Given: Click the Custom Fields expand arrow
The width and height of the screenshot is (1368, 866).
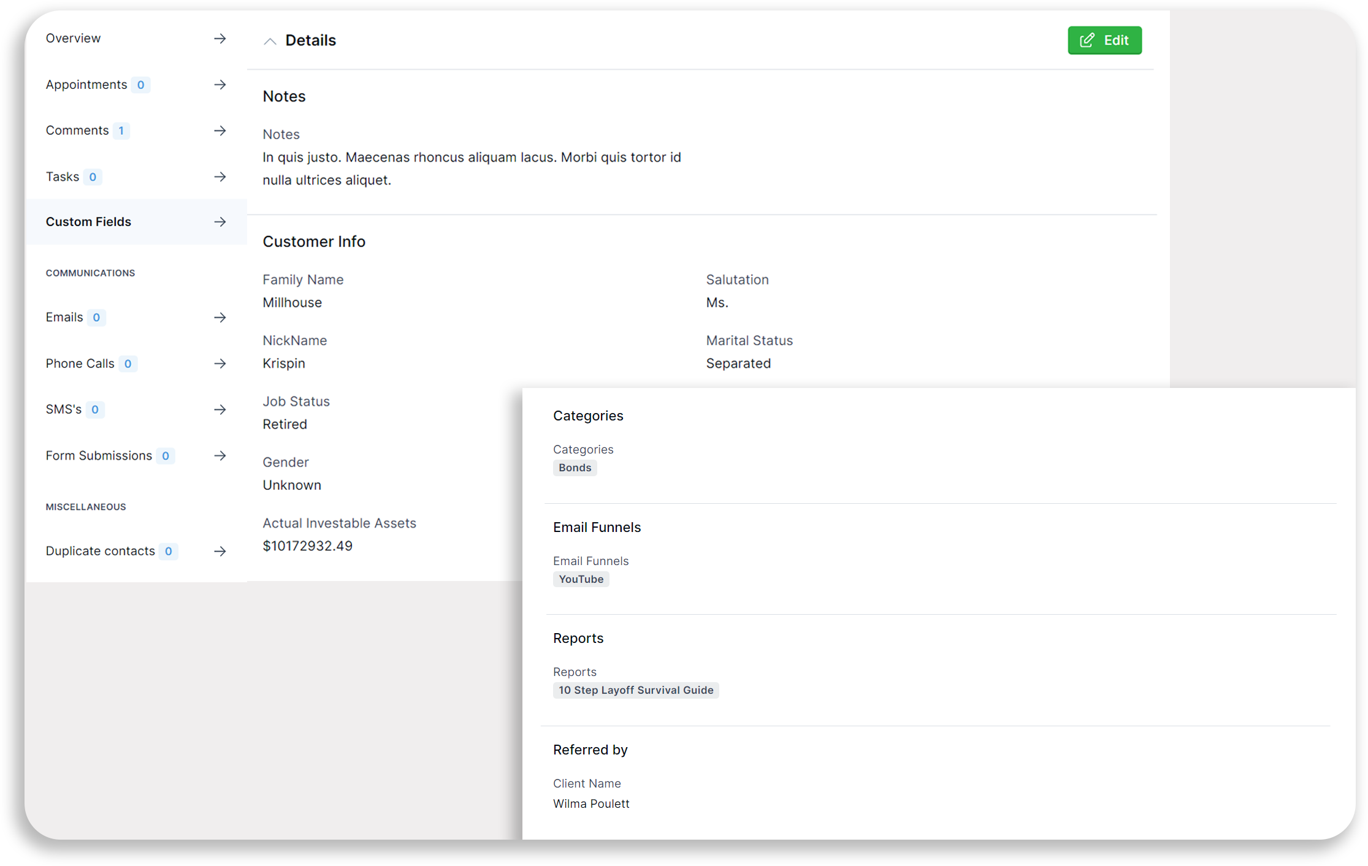Looking at the screenshot, I should [220, 222].
